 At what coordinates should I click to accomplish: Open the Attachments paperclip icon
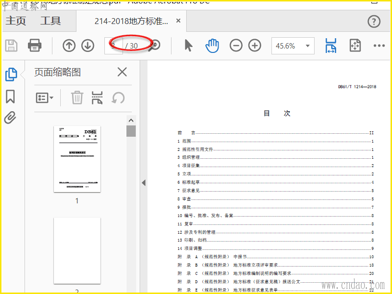point(10,118)
